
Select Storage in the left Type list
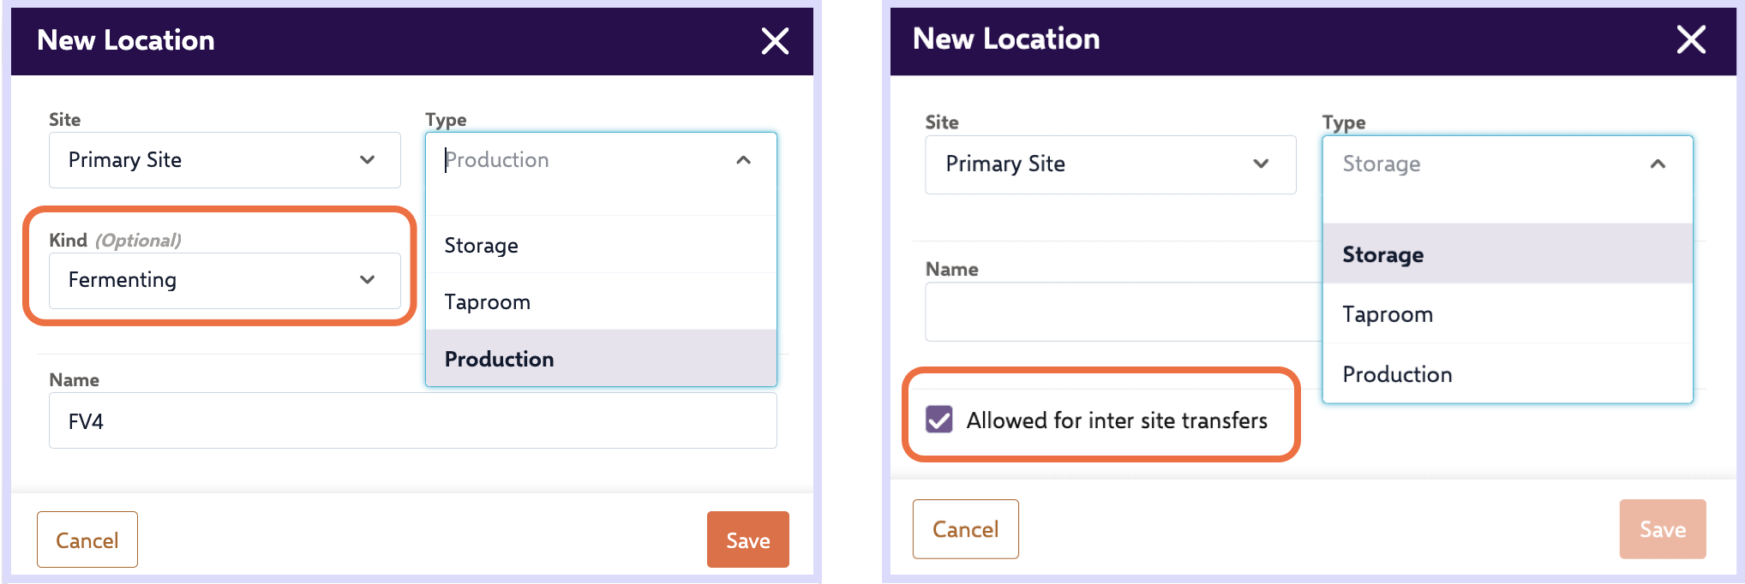[x=481, y=246]
